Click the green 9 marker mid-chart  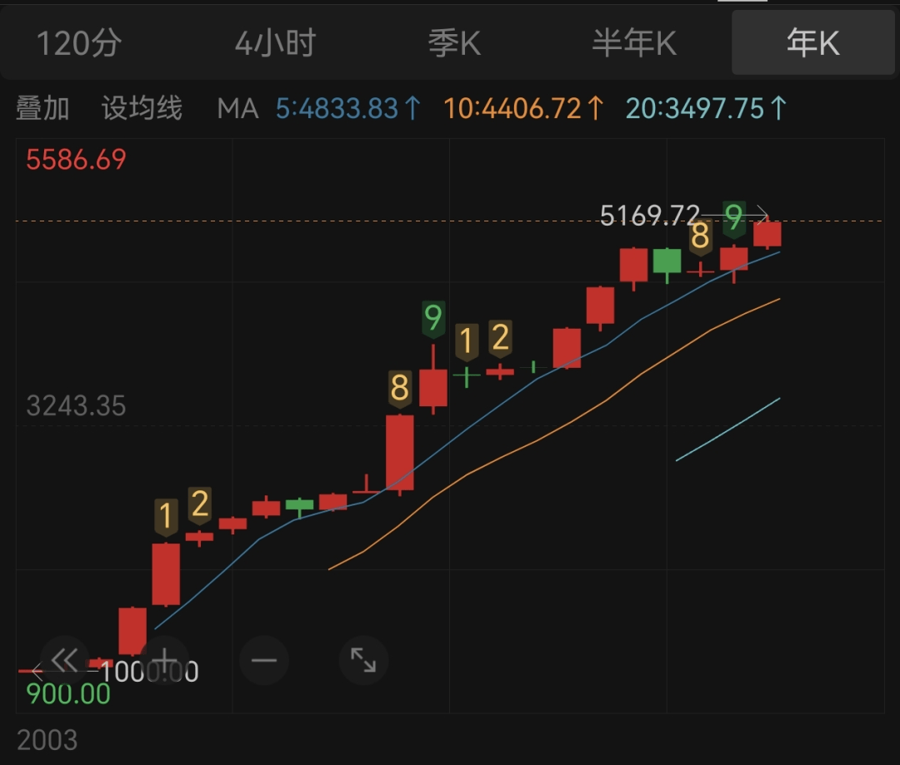tap(433, 319)
